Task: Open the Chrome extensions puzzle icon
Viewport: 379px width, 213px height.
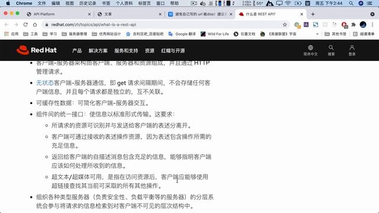Action: point(354,24)
